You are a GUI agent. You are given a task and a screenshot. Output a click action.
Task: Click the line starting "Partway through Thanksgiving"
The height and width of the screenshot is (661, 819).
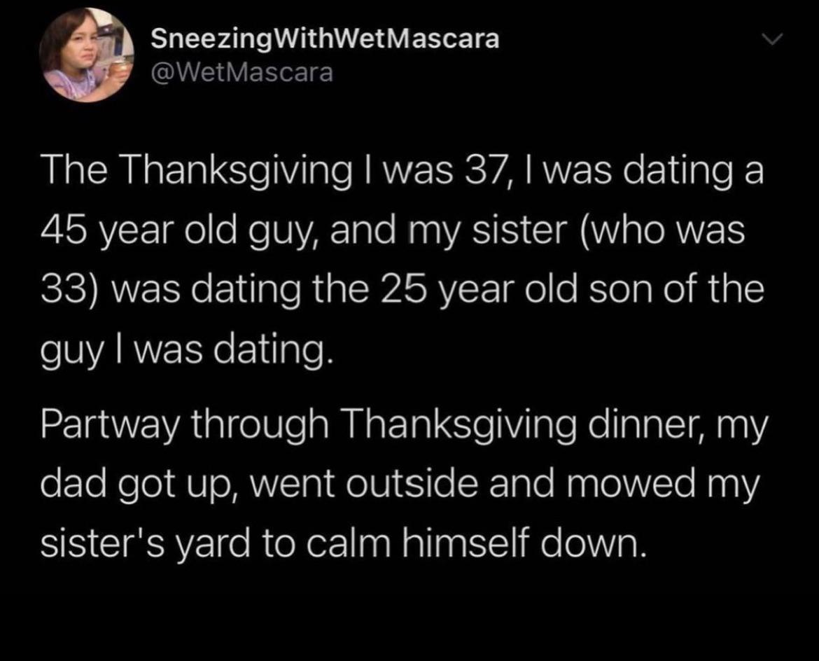coord(402,427)
